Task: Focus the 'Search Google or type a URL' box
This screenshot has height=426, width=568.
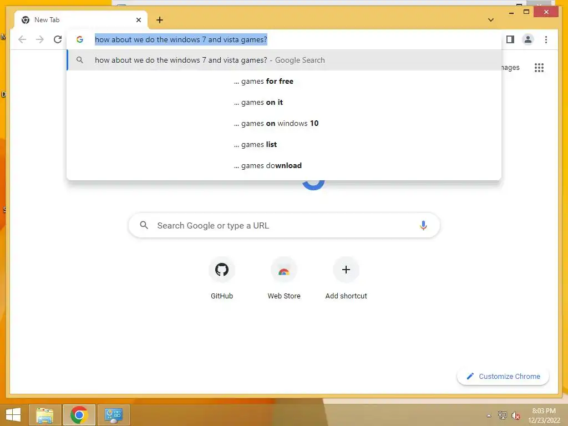Action: click(284, 225)
